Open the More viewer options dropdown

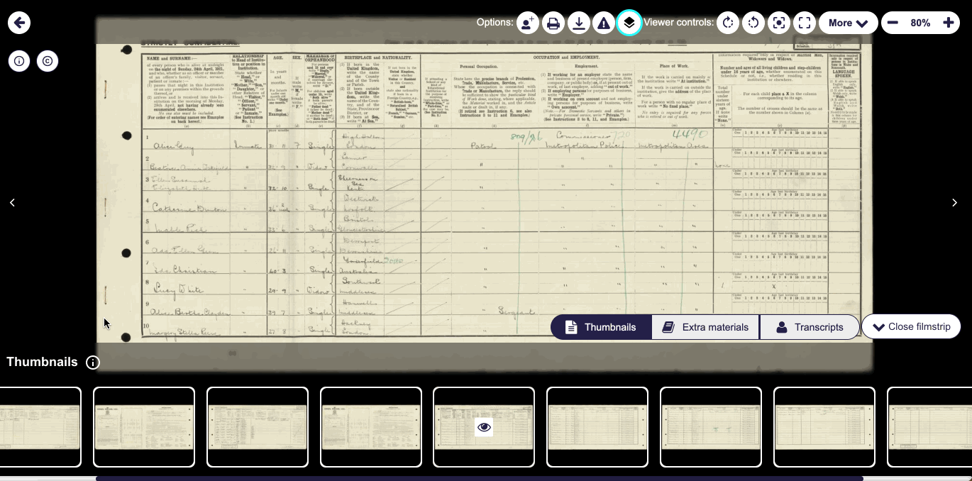click(x=848, y=22)
